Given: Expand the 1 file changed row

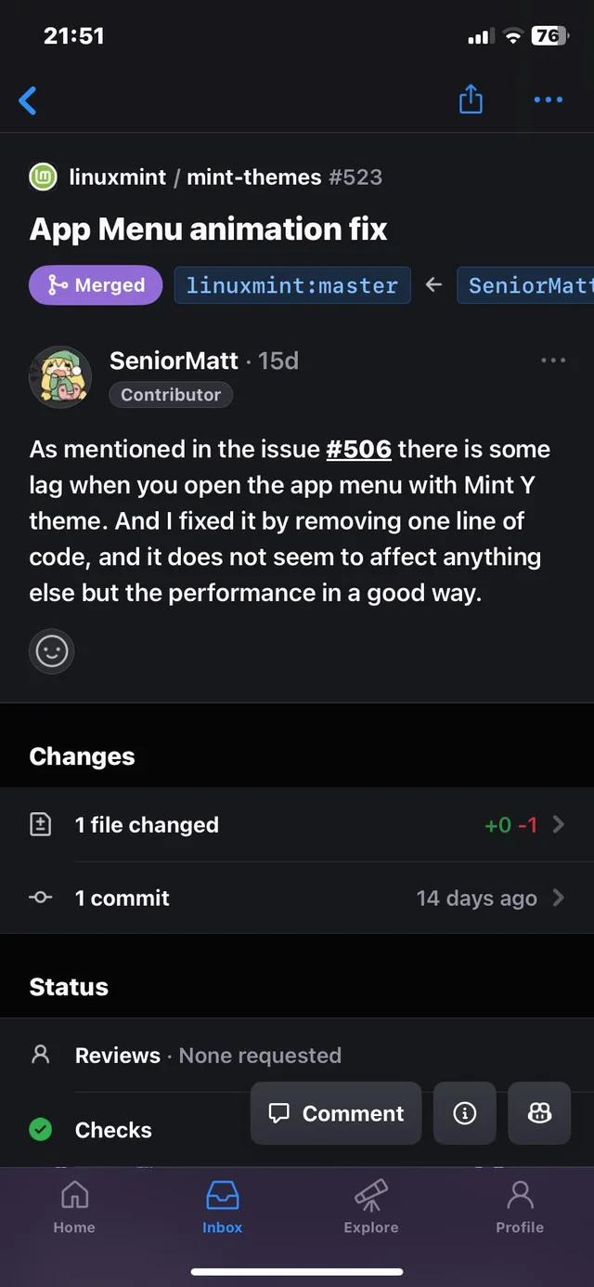Looking at the screenshot, I should 297,823.
